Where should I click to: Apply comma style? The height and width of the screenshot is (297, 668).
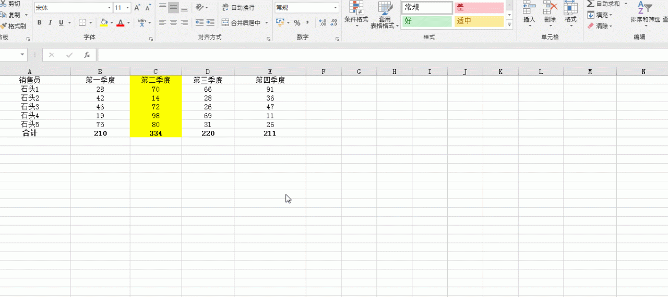307,22
